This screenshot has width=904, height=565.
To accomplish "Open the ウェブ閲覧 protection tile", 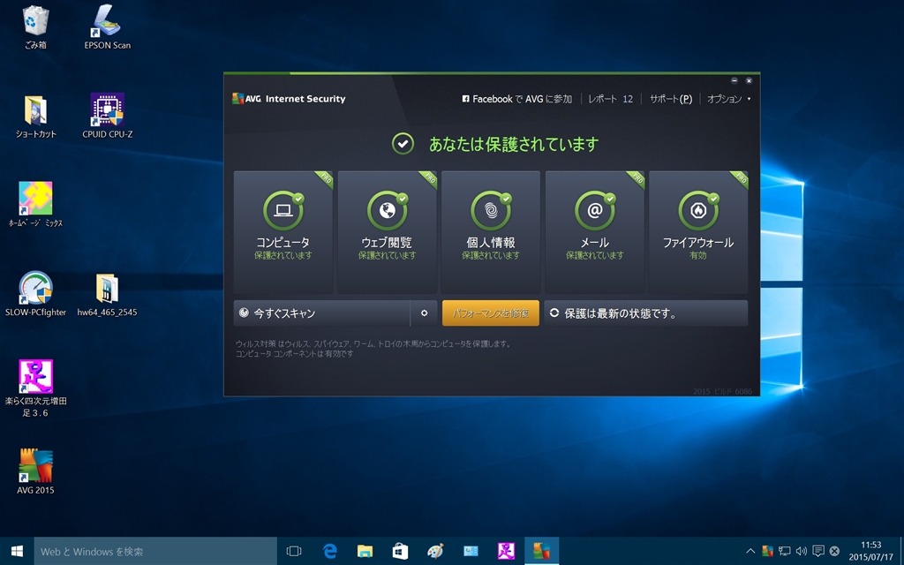I will pyautogui.click(x=387, y=232).
